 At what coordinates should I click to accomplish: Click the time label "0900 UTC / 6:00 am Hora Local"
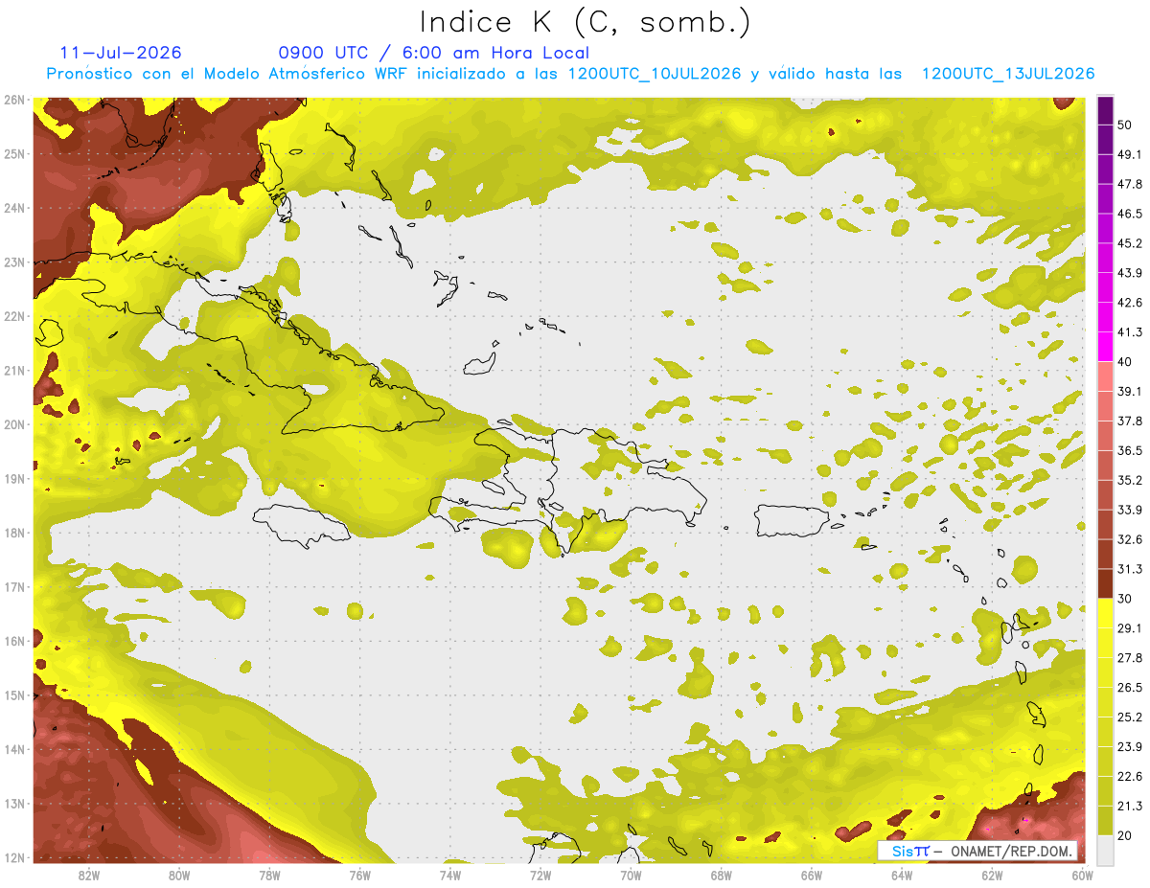[433, 53]
